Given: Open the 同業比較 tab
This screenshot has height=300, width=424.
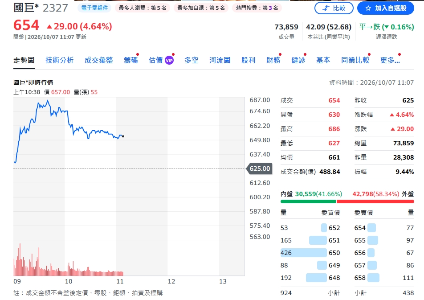Looking at the screenshot, I should pyautogui.click(x=355, y=60).
